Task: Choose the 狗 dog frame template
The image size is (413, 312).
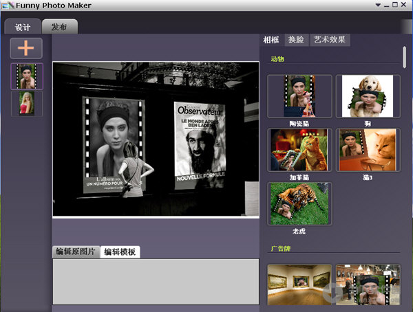Action: tap(368, 96)
